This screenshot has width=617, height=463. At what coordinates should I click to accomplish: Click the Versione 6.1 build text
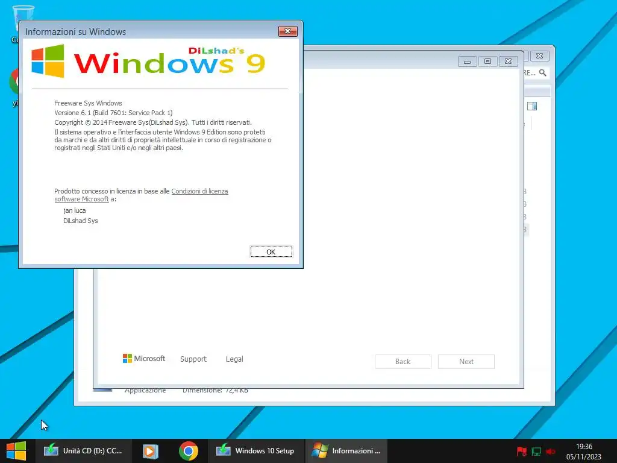[x=113, y=113]
